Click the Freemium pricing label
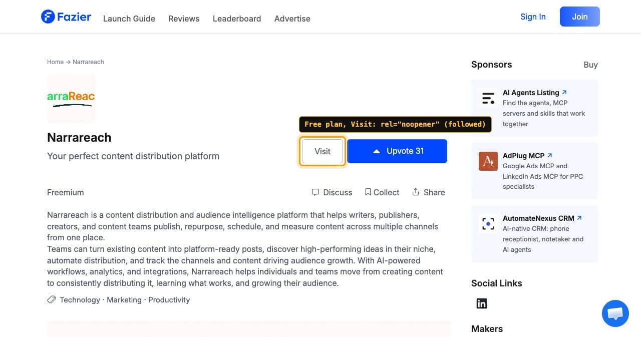 click(x=66, y=192)
